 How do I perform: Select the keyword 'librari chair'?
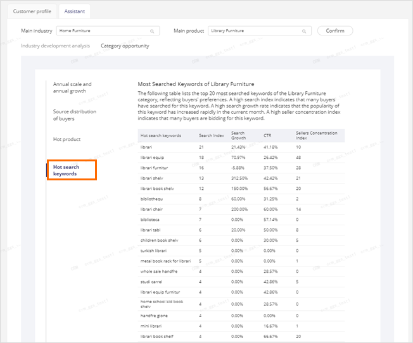[x=151, y=209]
